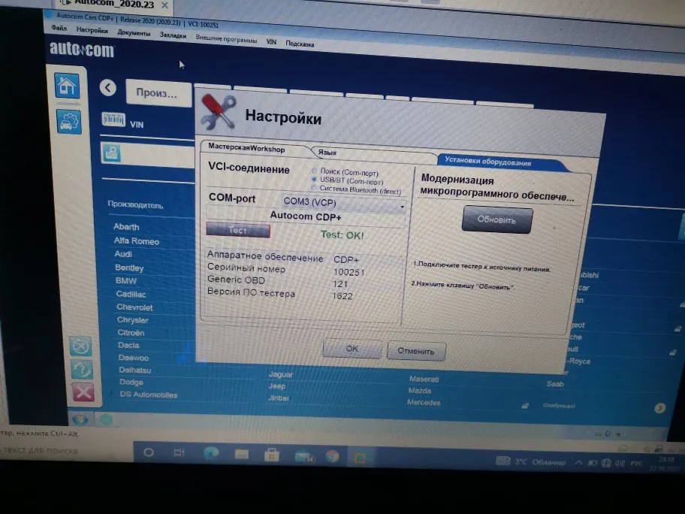Open Task View on the taskbar
Viewport: 685px width, 514px height.
[179, 453]
